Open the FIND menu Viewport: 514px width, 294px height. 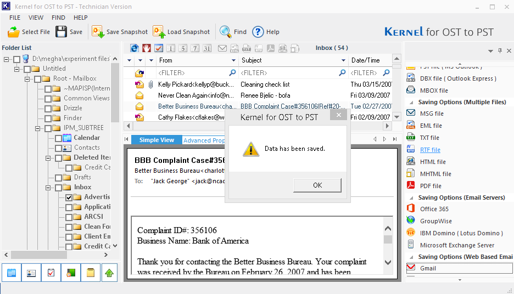tap(58, 18)
